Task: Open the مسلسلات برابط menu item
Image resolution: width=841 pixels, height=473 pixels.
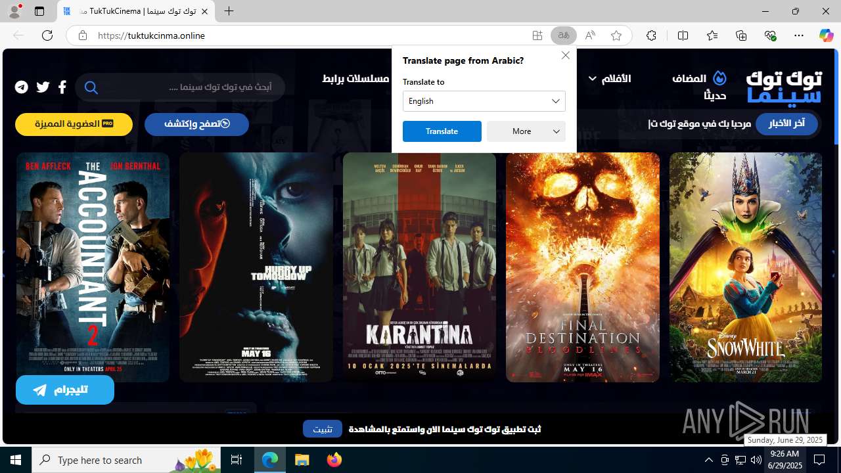Action: [355, 79]
